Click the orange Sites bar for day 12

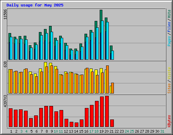[67, 83]
